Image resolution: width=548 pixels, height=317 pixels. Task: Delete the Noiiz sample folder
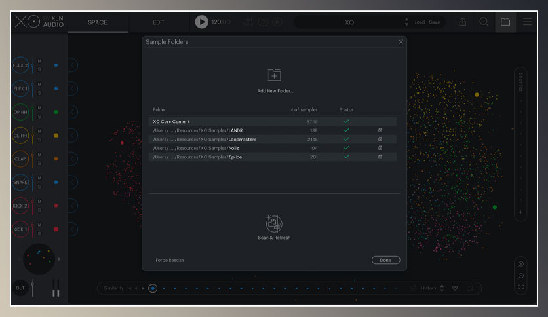pyautogui.click(x=380, y=148)
